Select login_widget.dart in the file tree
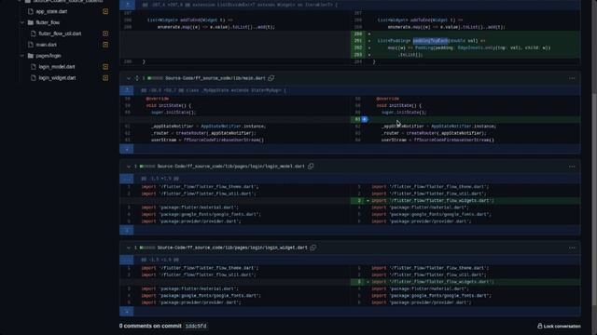This screenshot has height=335, width=597. click(57, 77)
